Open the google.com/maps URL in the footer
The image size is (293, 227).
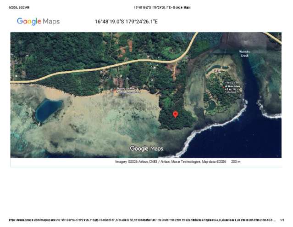pos(142,220)
